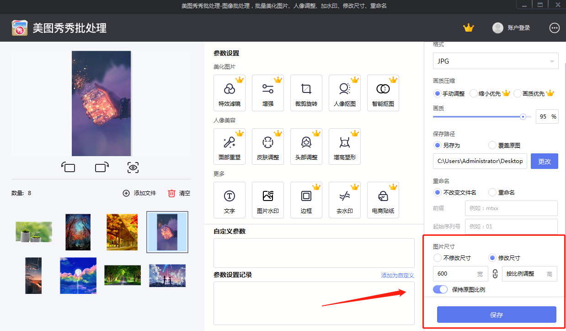Screen dimensions: 566x331
Task: Click 清空 to clear all images
Action: click(x=179, y=193)
